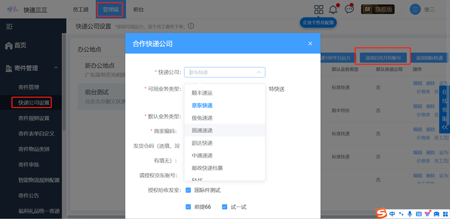The height and width of the screenshot is (219, 450).
Task: Open notifications bell icon
Action: coord(333,9)
